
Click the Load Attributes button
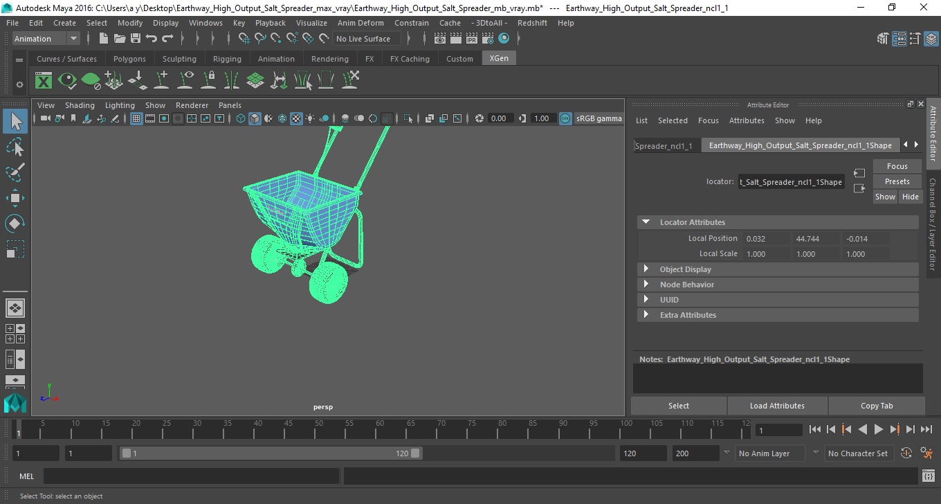pos(777,406)
